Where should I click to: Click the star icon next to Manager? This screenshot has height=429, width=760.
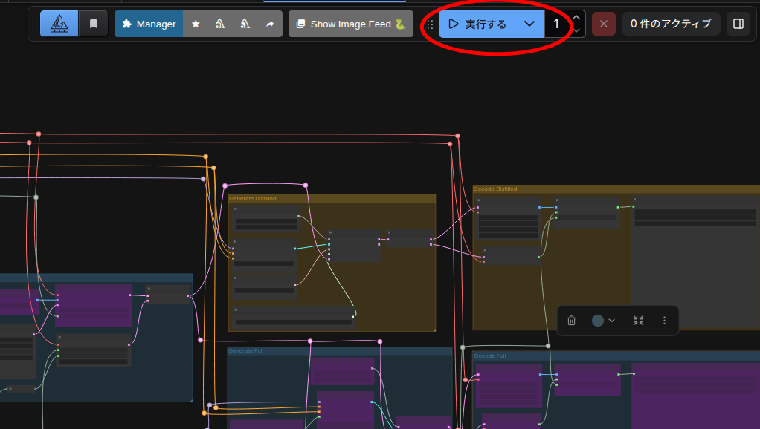coord(196,24)
